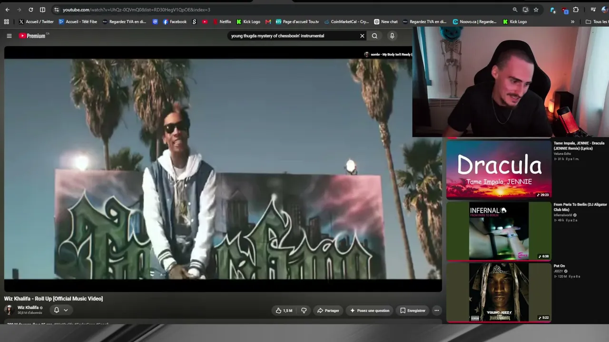The image size is (609, 342).
Task: Open the Dracula video thumbnail
Action: tap(499, 169)
